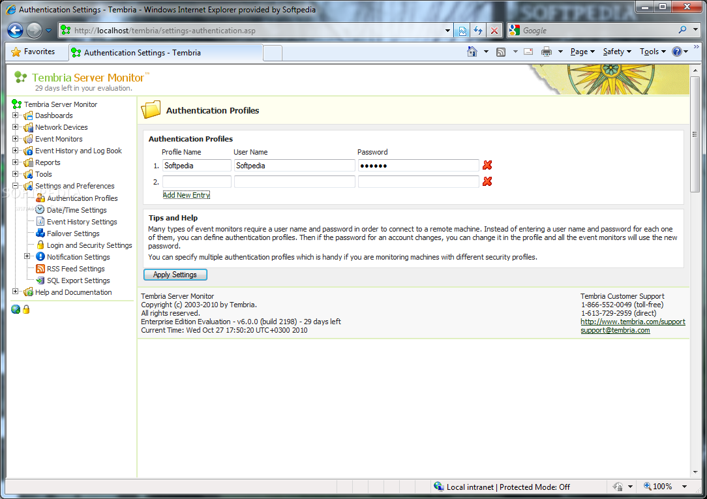Open the Safety menu

pyautogui.click(x=617, y=52)
